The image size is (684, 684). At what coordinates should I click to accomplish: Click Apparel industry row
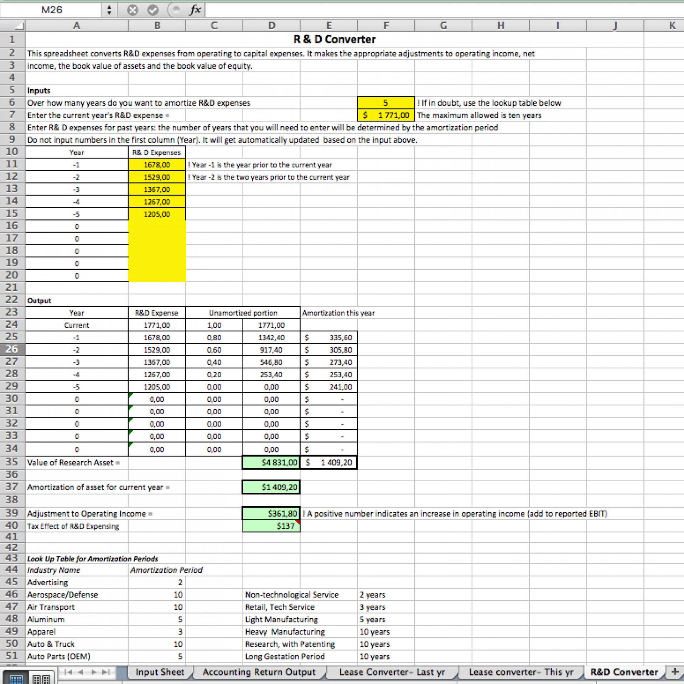tap(41, 632)
